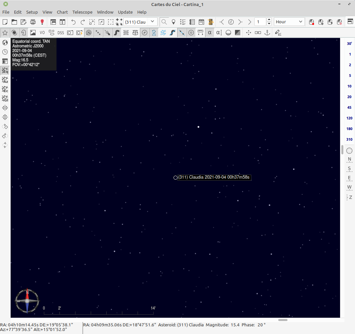Point the chart toward North horizon

point(349,160)
